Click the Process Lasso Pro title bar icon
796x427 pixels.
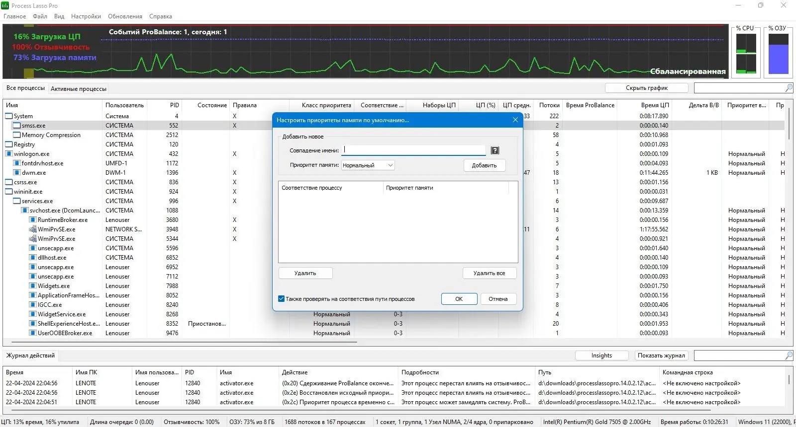click(x=5, y=5)
